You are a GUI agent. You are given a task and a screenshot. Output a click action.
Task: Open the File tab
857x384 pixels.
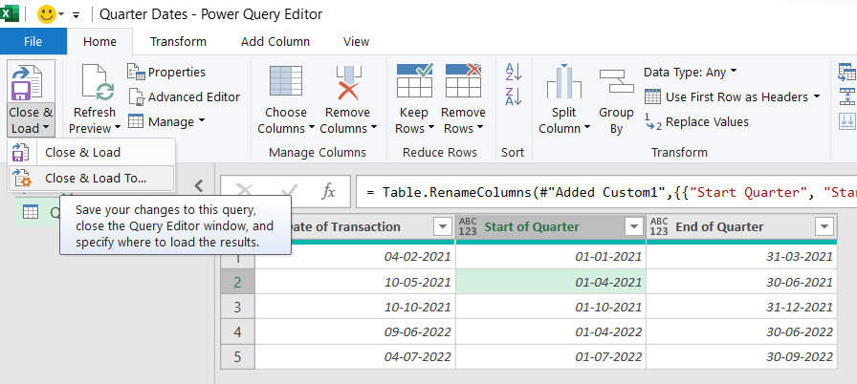[x=33, y=41]
